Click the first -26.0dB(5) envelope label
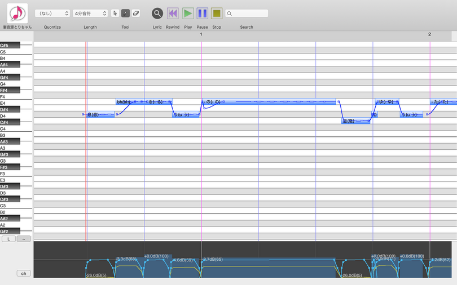 [96, 275]
